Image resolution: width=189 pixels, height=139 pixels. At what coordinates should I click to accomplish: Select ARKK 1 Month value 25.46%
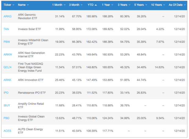pos(60,80)
